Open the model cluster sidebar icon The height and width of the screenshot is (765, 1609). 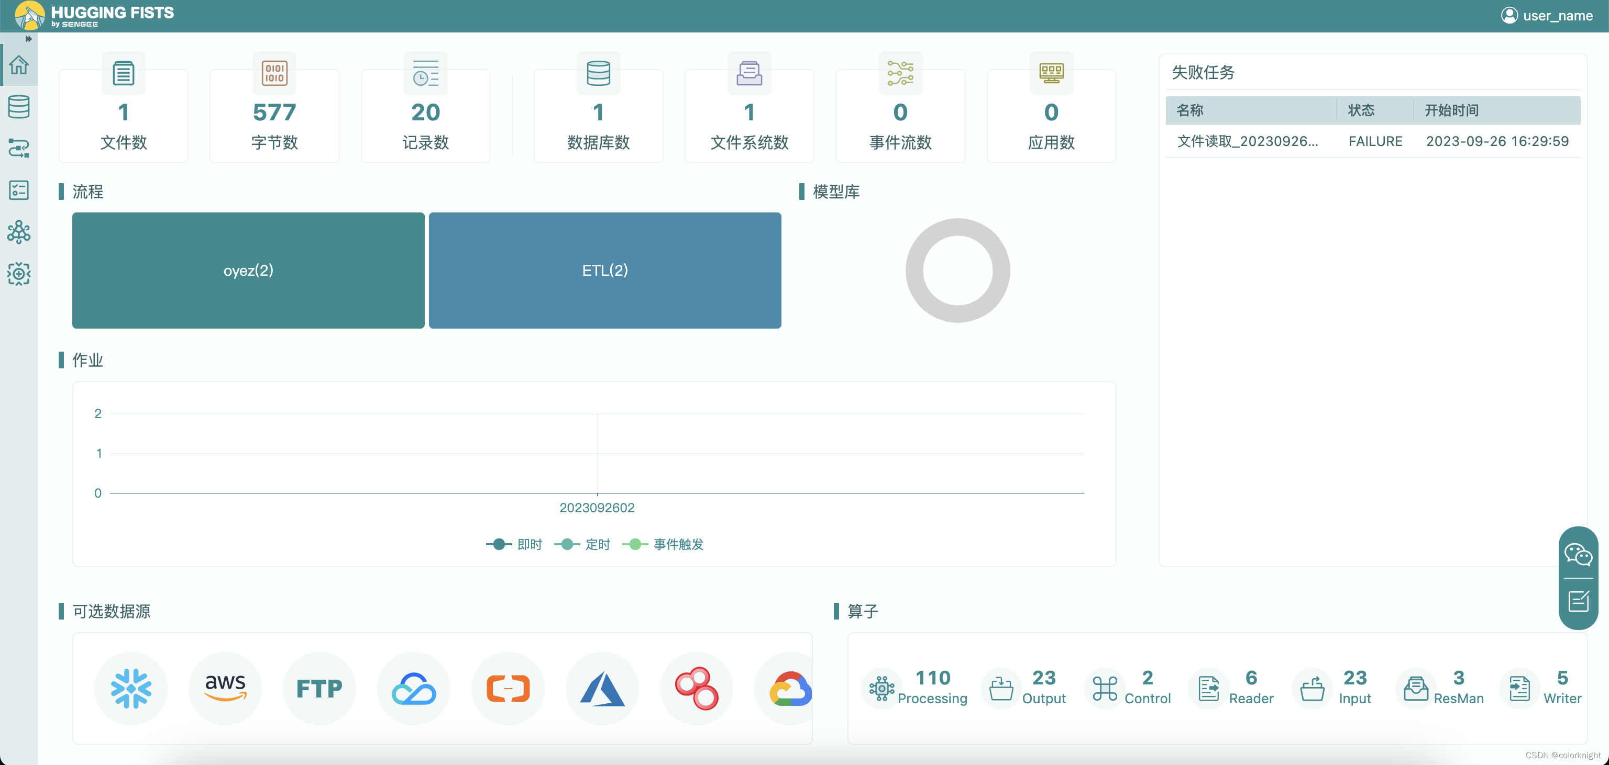[x=19, y=232]
